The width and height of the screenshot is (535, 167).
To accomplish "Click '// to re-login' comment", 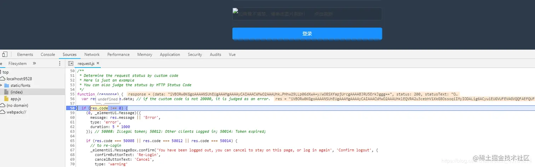I will tap(106, 145).
